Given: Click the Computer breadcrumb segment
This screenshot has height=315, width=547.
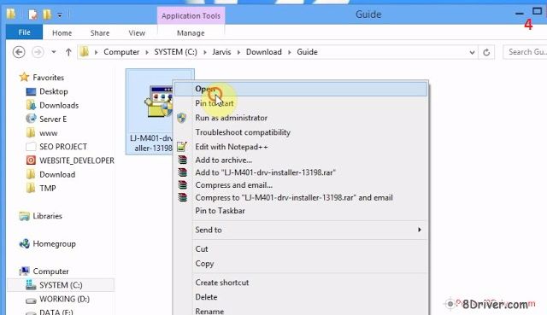Looking at the screenshot, I should (121, 52).
